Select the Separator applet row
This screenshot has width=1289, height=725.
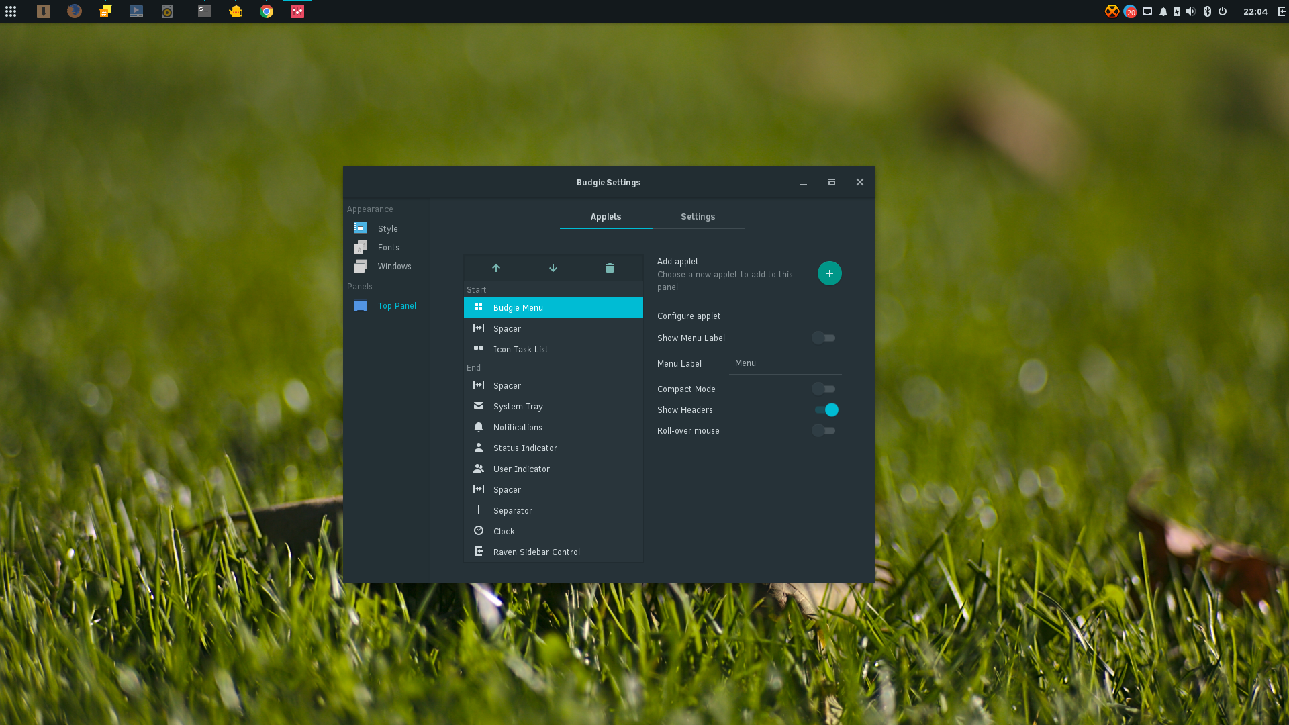pos(553,510)
